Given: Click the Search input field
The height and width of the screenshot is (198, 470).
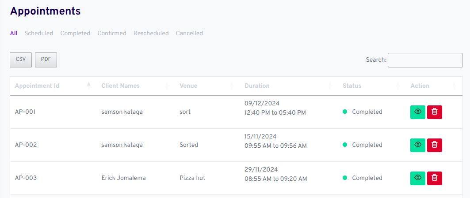Looking at the screenshot, I should point(425,60).
